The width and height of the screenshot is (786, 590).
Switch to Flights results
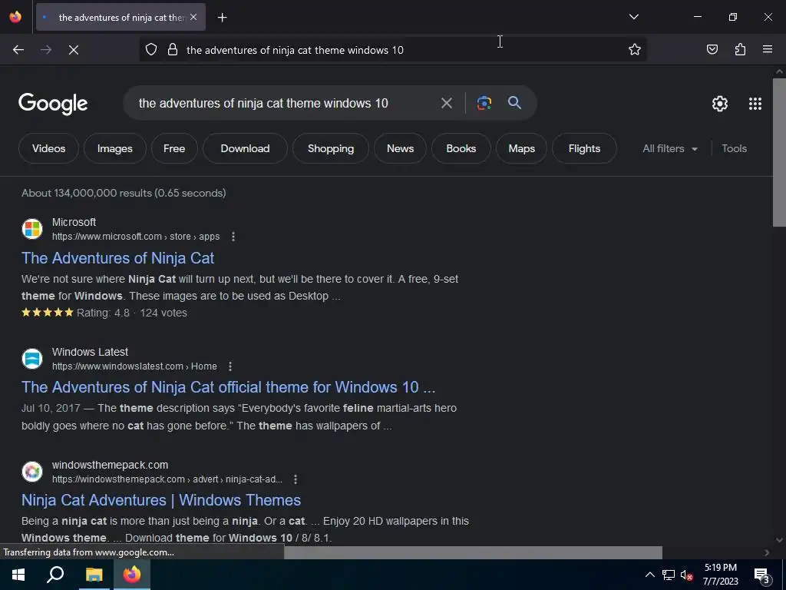pos(584,148)
